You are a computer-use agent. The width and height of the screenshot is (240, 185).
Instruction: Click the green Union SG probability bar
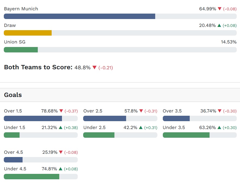coord(21,50)
